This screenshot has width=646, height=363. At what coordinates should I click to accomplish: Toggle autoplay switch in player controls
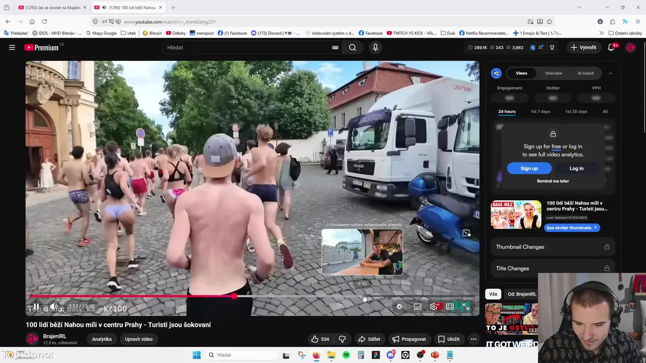click(x=399, y=307)
